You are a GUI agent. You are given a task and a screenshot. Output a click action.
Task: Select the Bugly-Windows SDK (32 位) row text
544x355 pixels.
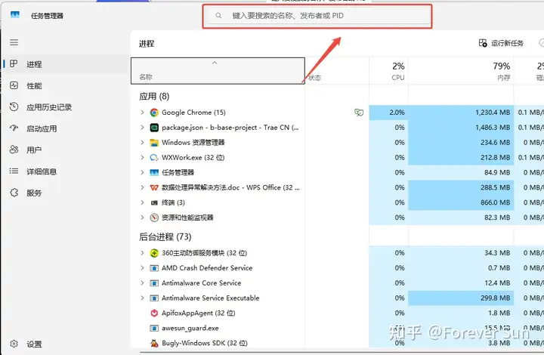(x=204, y=343)
